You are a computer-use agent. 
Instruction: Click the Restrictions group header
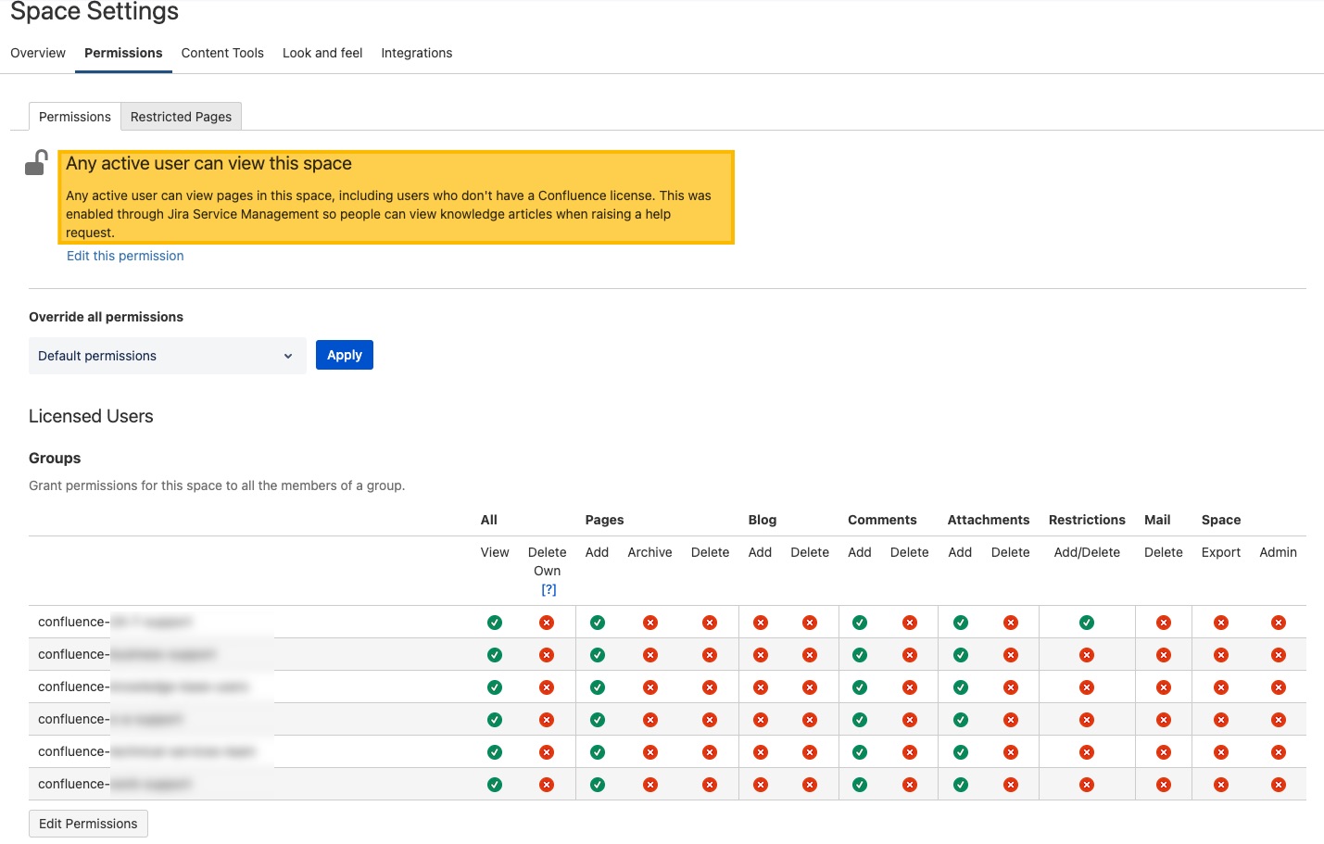[1087, 520]
